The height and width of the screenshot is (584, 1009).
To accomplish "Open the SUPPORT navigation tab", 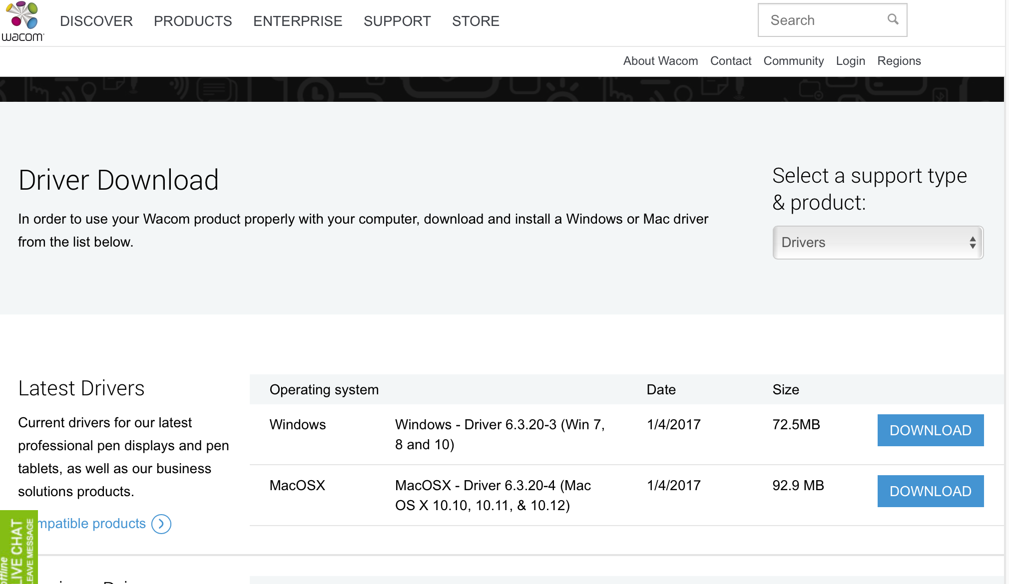I will pyautogui.click(x=397, y=21).
